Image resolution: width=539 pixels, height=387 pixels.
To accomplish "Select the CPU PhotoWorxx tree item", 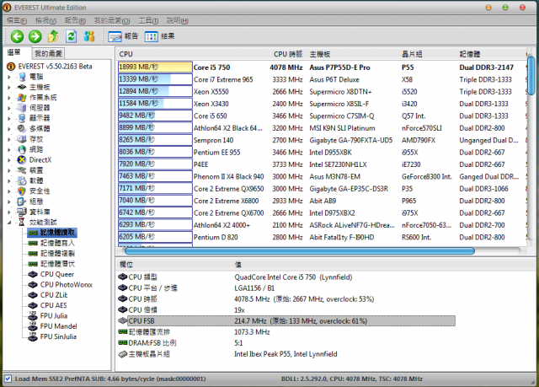I will click(61, 285).
